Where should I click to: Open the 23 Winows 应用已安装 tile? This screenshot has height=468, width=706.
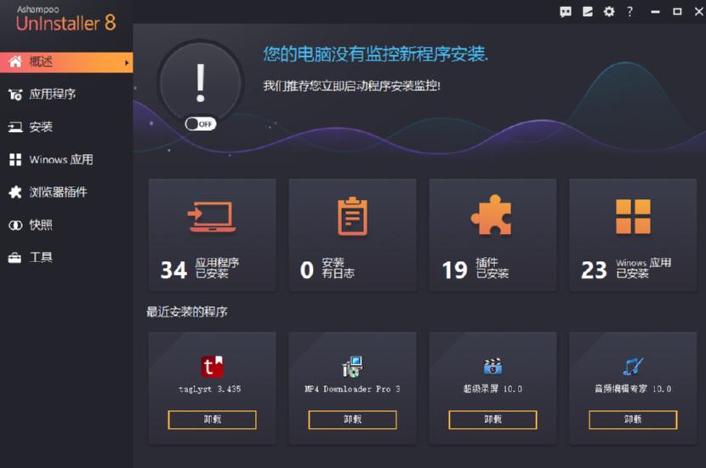coord(633,235)
